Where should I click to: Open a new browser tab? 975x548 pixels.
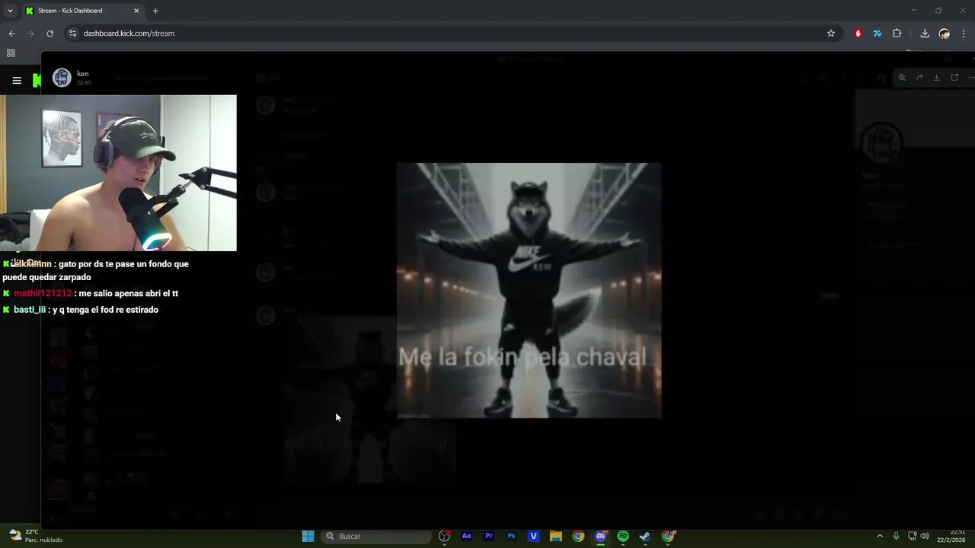click(x=155, y=11)
